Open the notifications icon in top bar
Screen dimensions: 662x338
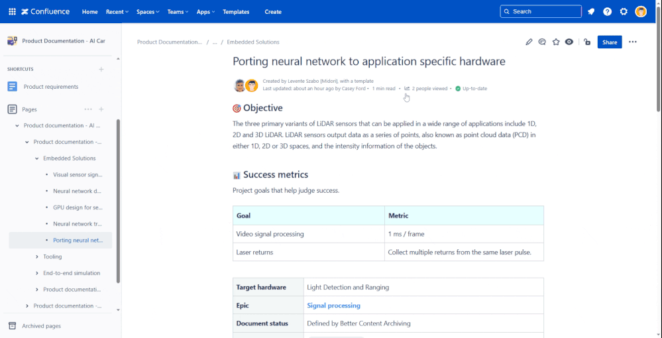pos(591,12)
